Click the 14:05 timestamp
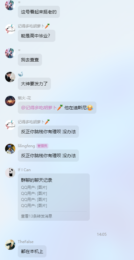This screenshot has width=134, height=260. point(102,234)
